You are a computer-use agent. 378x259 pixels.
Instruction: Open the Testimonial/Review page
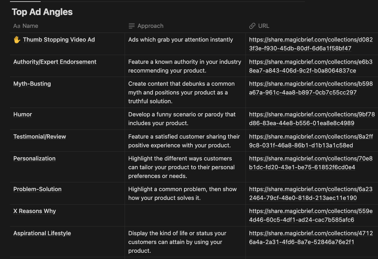pyautogui.click(x=40, y=137)
